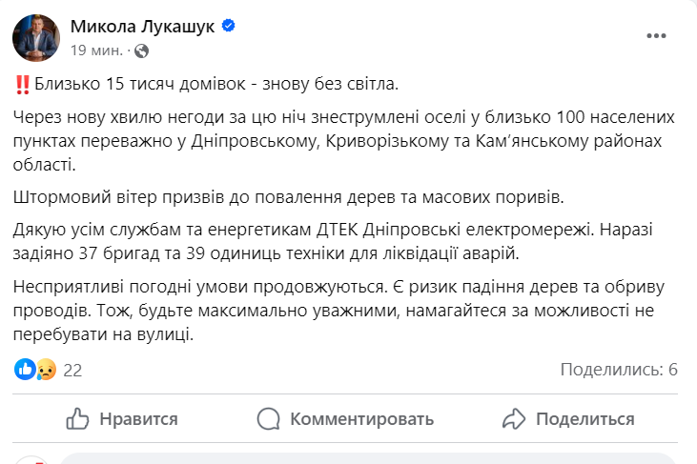Click the thumbs-up icon beside Нравится
The image size is (697, 464).
[77, 418]
